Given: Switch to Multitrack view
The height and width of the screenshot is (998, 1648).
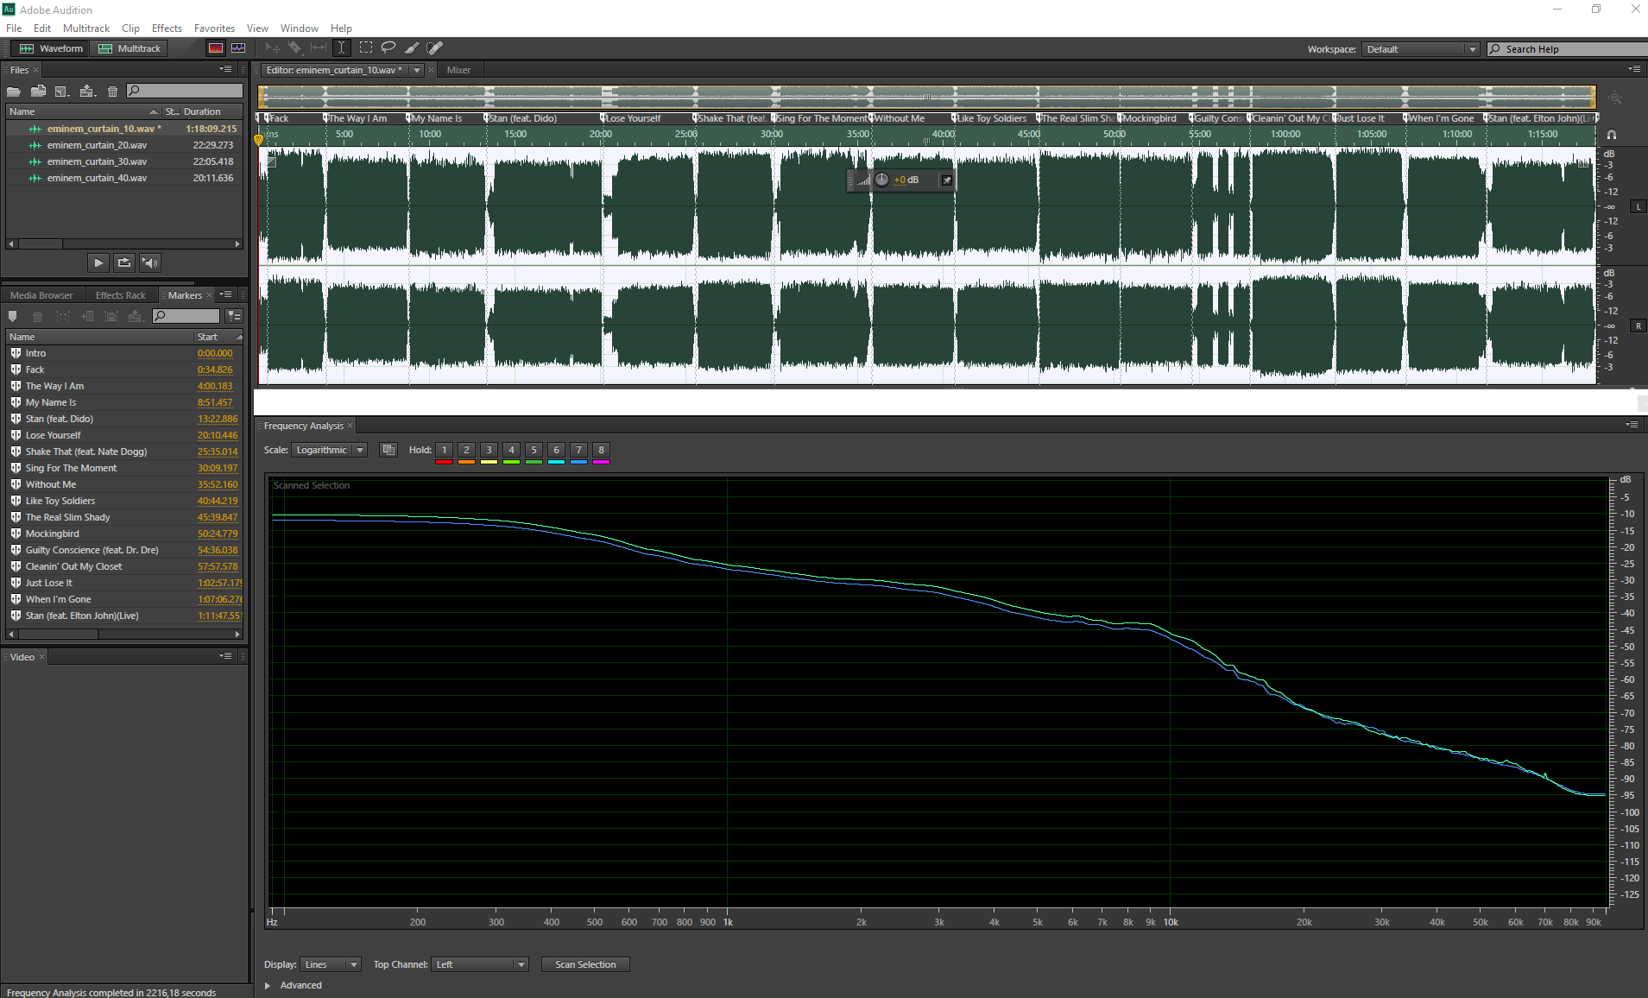Looking at the screenshot, I should [x=129, y=48].
